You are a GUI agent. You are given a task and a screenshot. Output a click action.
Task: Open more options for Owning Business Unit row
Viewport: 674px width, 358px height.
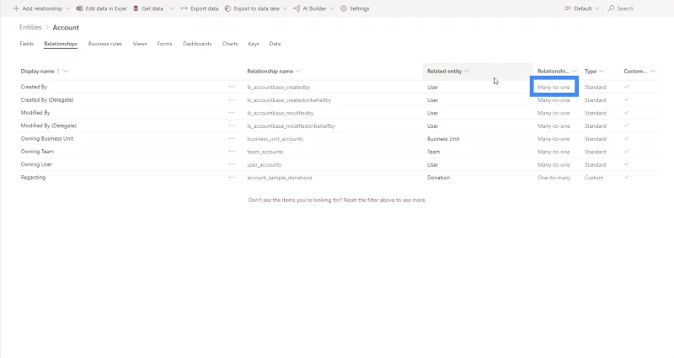pyautogui.click(x=232, y=138)
